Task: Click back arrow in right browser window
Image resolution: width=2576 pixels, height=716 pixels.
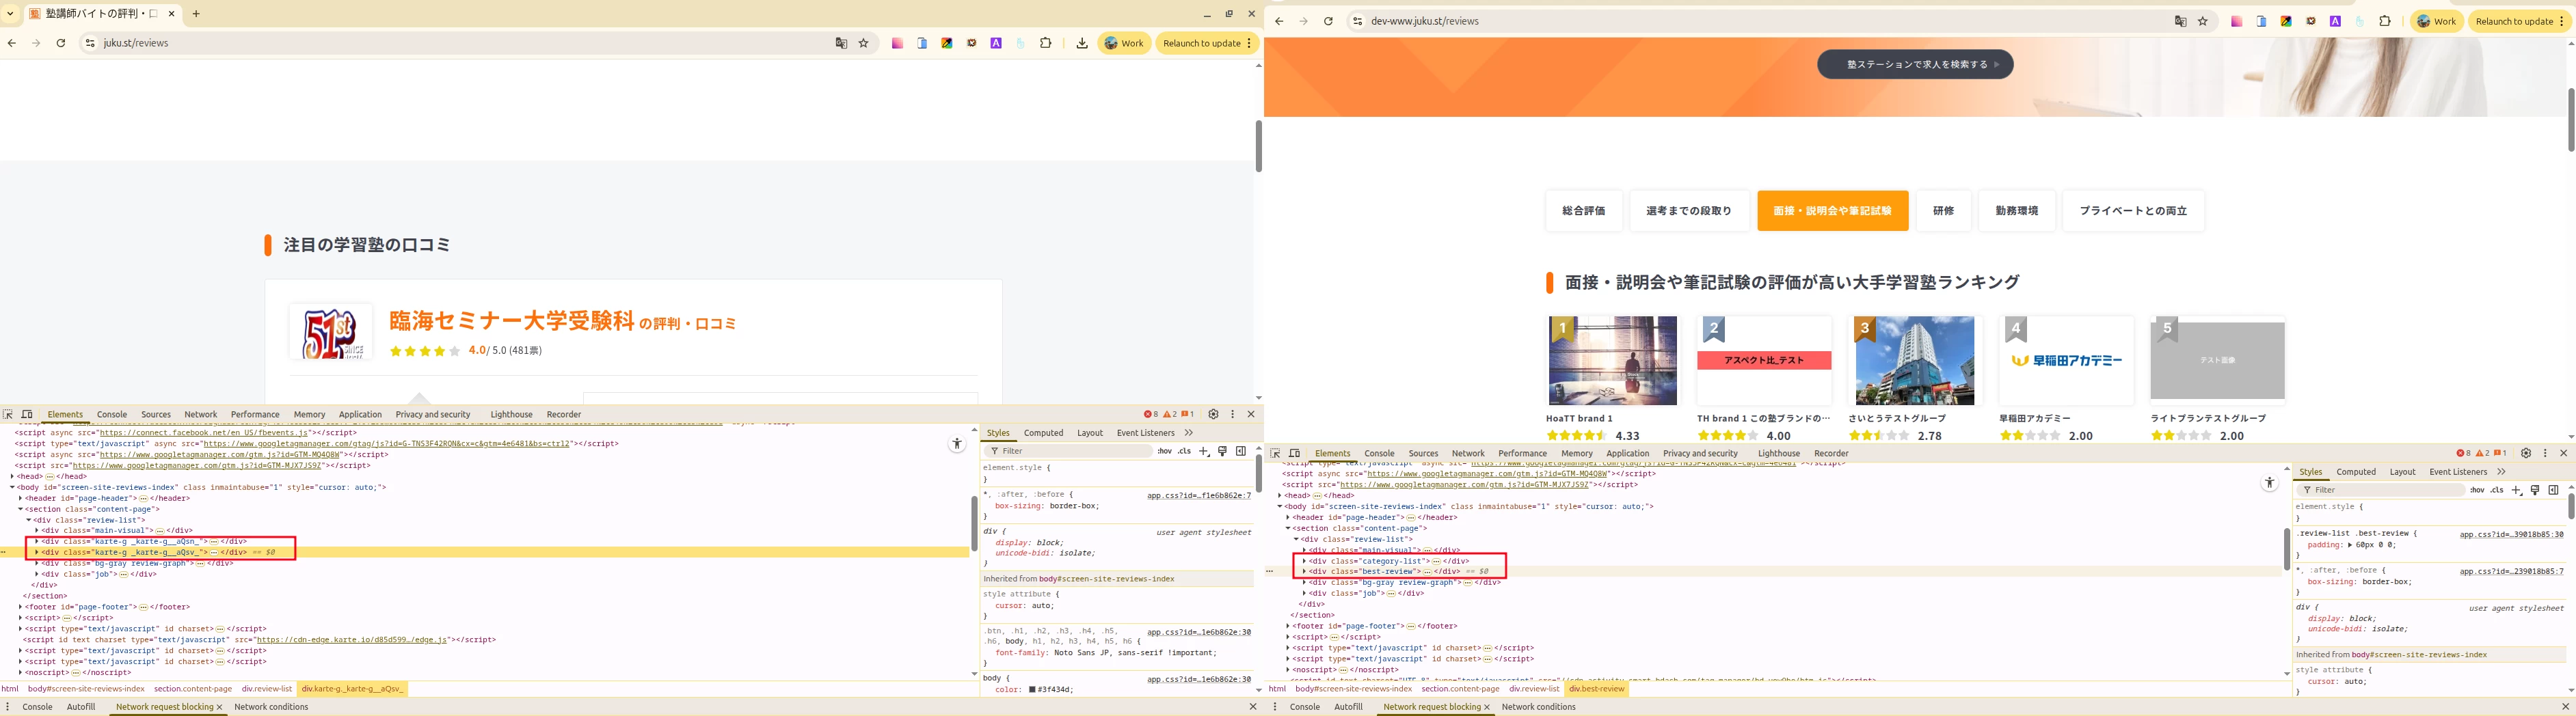Action: (1278, 21)
